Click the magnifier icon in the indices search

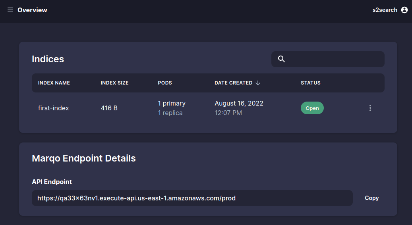coord(281,59)
